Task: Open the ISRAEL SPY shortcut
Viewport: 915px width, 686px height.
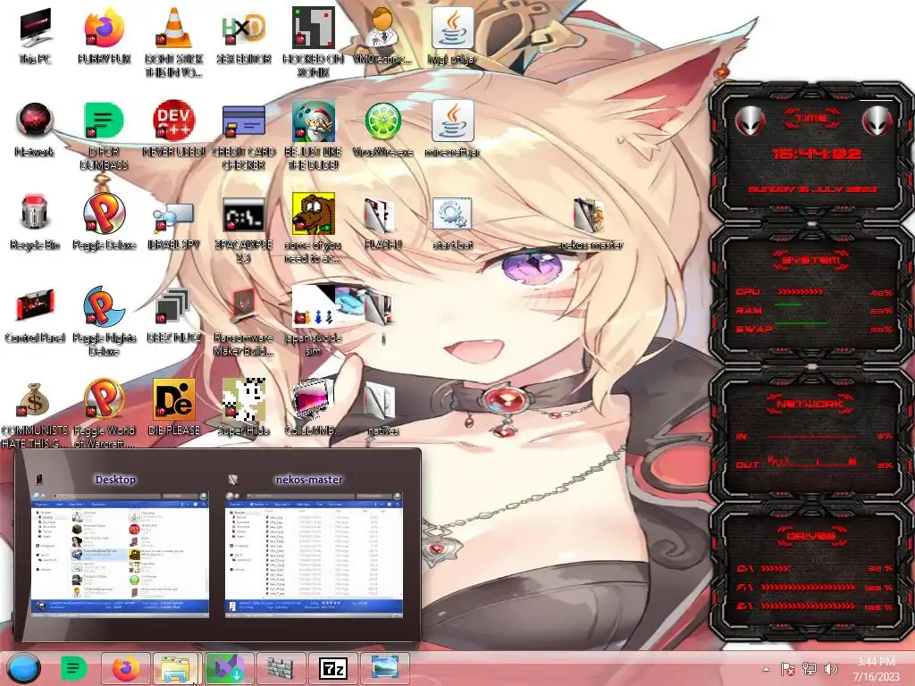Action: [x=174, y=226]
